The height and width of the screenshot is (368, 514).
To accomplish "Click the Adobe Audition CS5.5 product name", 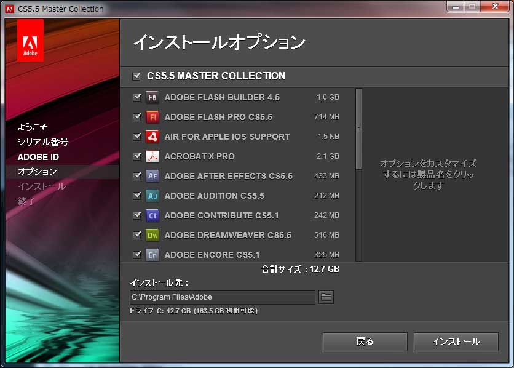I will [x=215, y=196].
